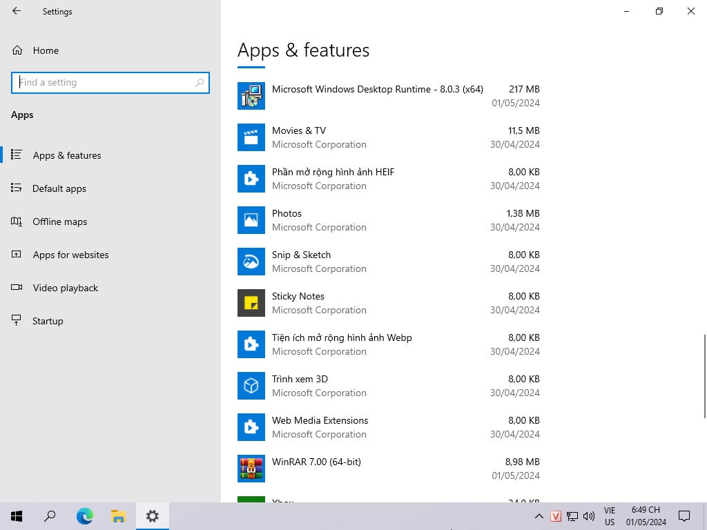Click the WinRAR 7.00 icon
The width and height of the screenshot is (707, 530).
[x=251, y=469]
